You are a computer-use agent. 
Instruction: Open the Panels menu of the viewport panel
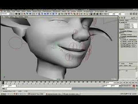pyautogui.click(x=26, y=17)
